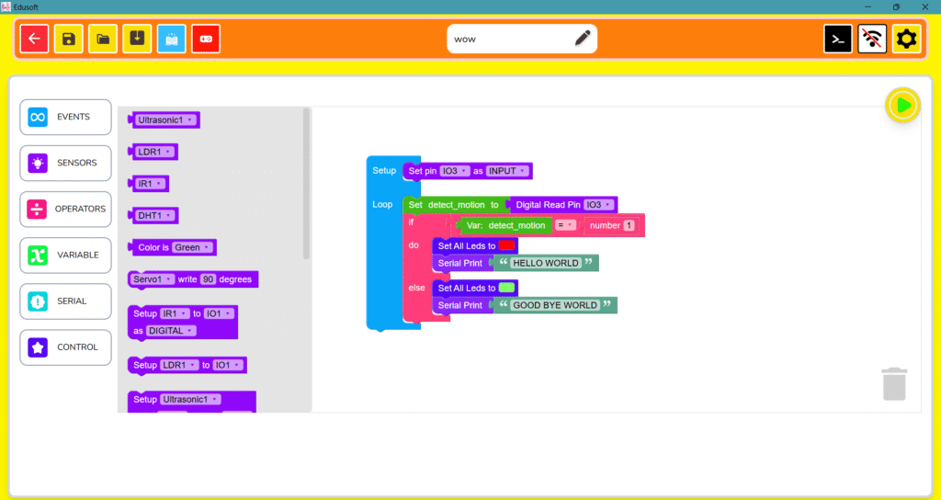Expand the Green dropdown in the Color is block

click(x=193, y=247)
